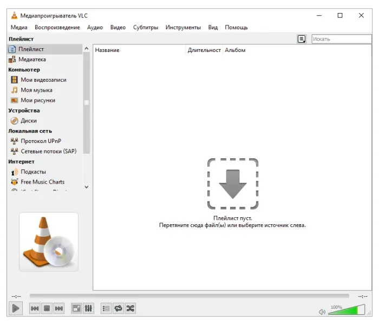The width and height of the screenshot is (379, 325).
Task: Click the VLC cone album art thumbnail
Action: (49, 242)
